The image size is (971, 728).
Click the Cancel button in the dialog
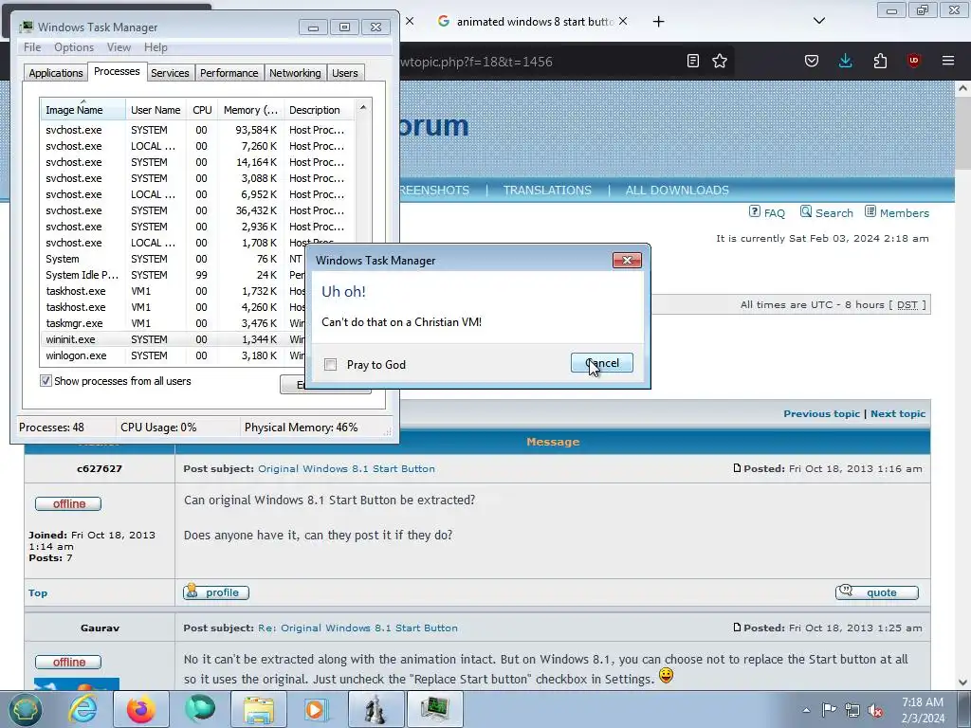pyautogui.click(x=601, y=363)
